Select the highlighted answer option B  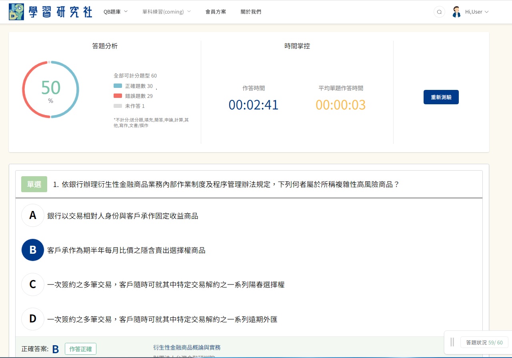(33, 250)
